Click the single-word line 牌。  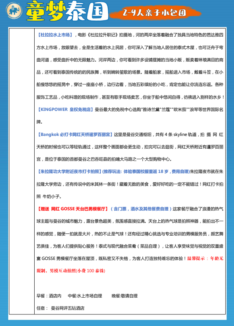pos(39,122)
